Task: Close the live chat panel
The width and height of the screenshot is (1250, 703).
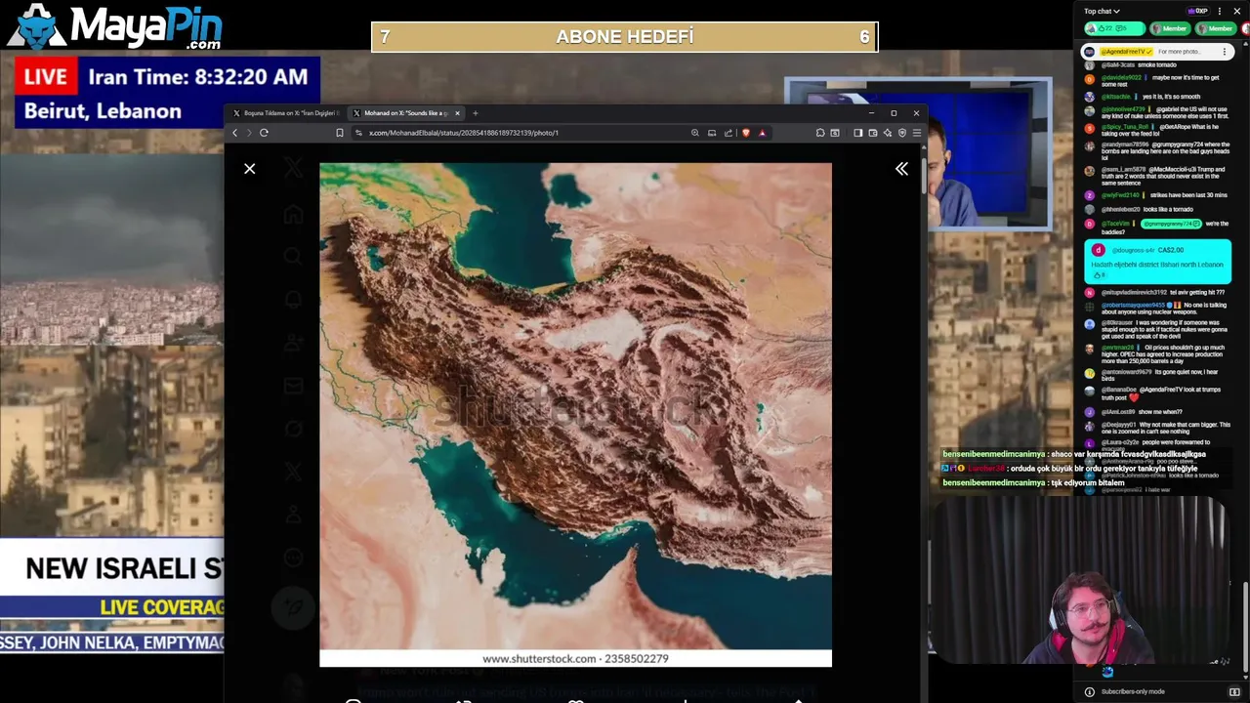Action: point(1237,11)
